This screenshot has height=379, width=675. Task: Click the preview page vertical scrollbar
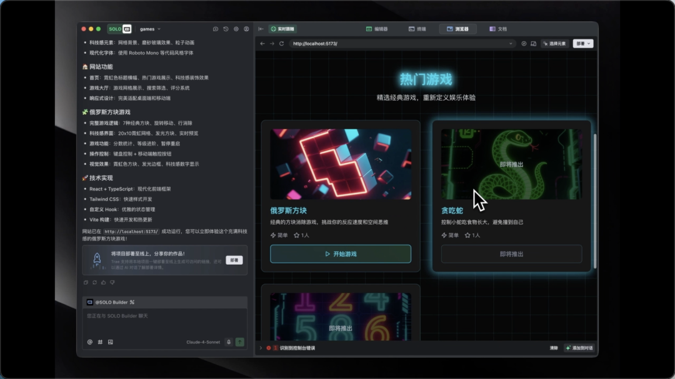[x=595, y=201]
